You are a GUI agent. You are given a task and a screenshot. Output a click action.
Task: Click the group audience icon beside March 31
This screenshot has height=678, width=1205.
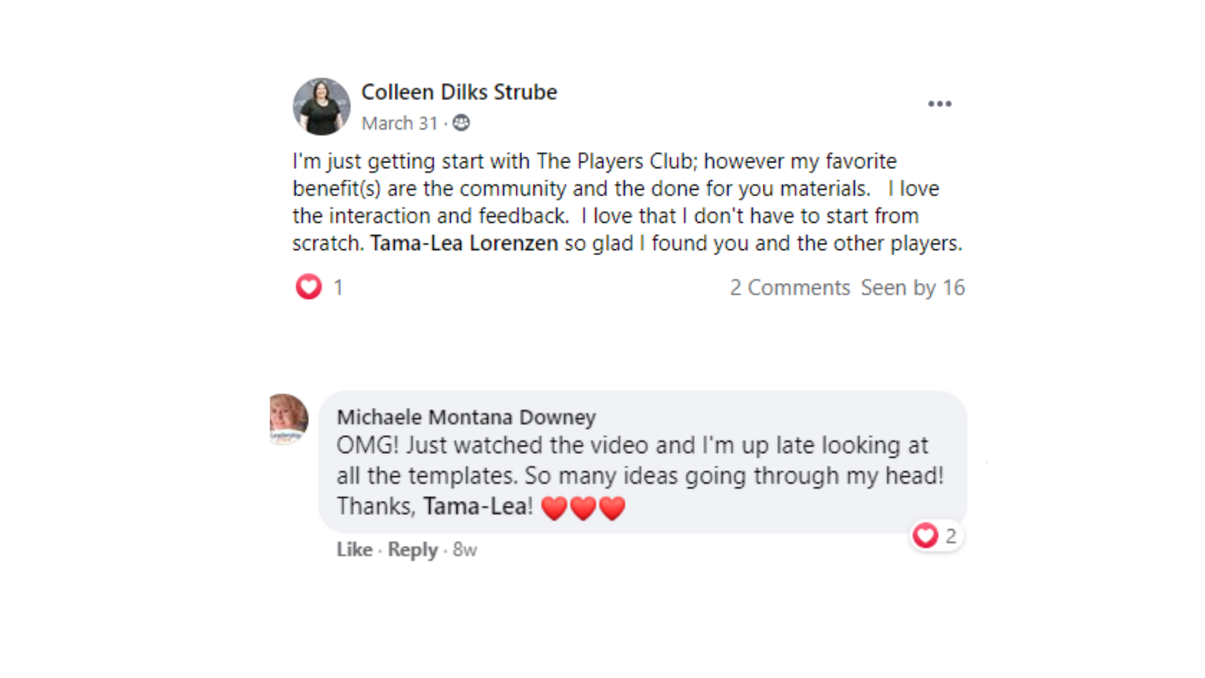pos(461,123)
